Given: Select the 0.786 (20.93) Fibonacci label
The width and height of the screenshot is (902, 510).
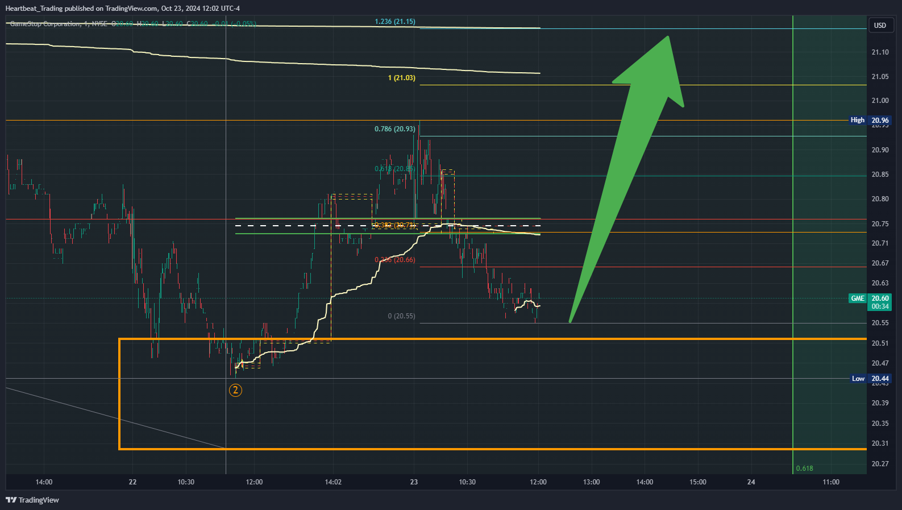Looking at the screenshot, I should pos(395,129).
